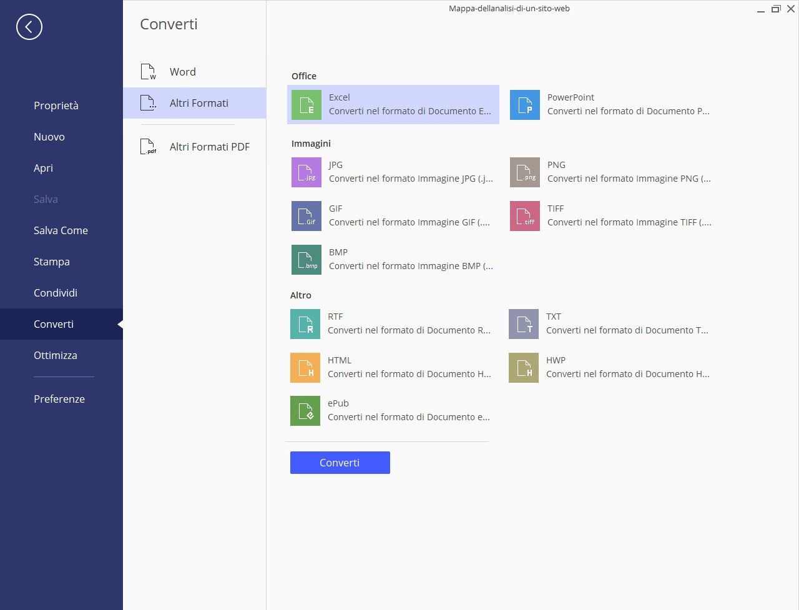
Task: Pick the HWP document icon
Action: pos(524,368)
